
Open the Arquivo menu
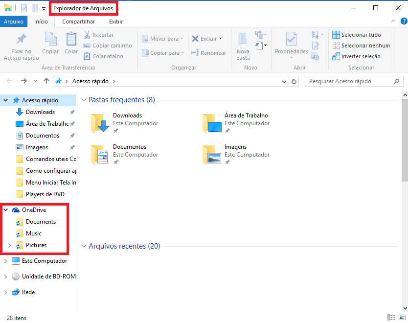pos(13,22)
